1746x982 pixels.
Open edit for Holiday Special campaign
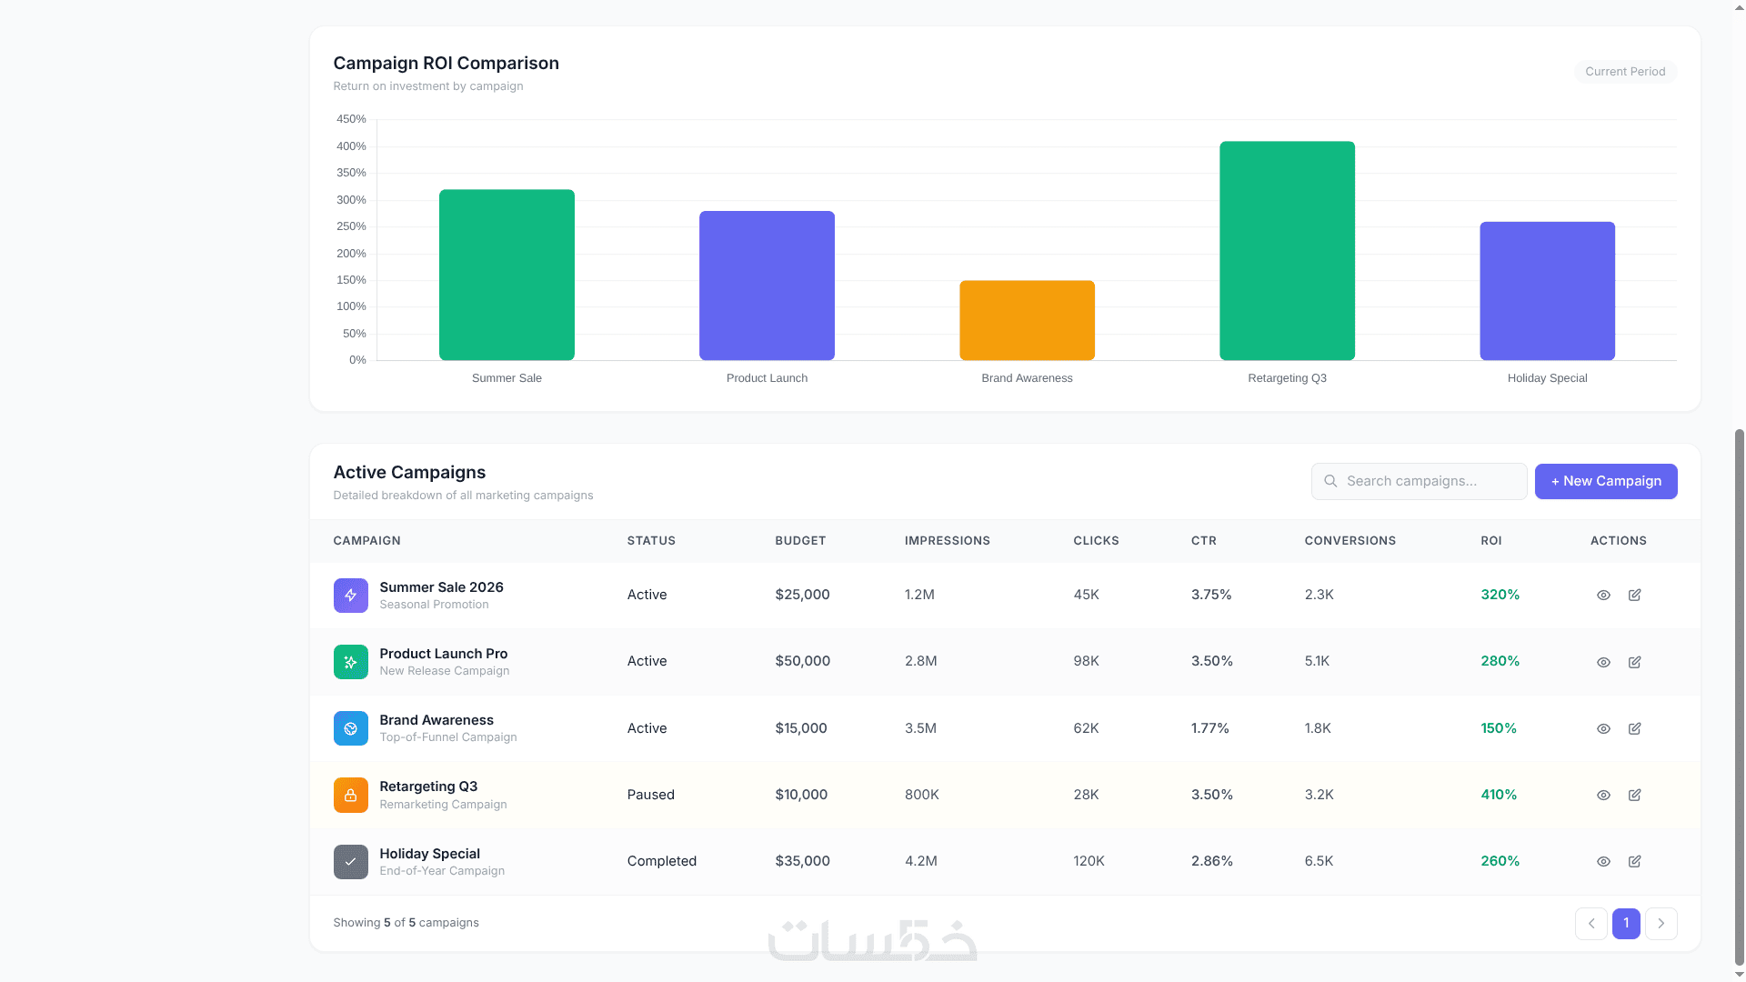pos(1634,861)
